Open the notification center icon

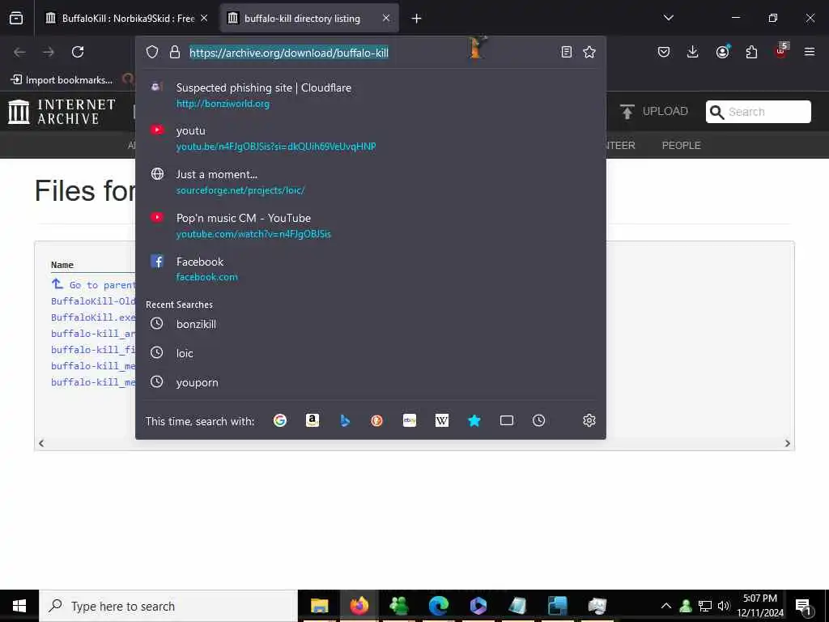[x=804, y=607]
